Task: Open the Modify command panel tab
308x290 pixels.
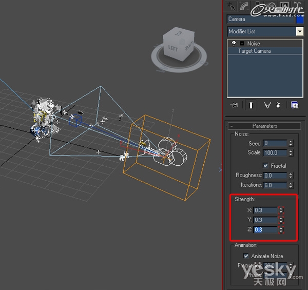Action: 244,6
